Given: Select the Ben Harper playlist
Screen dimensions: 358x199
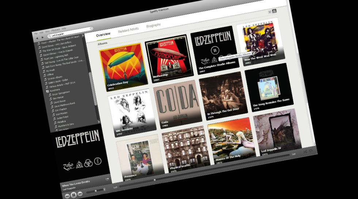Looking at the screenshot, I should [58, 98].
